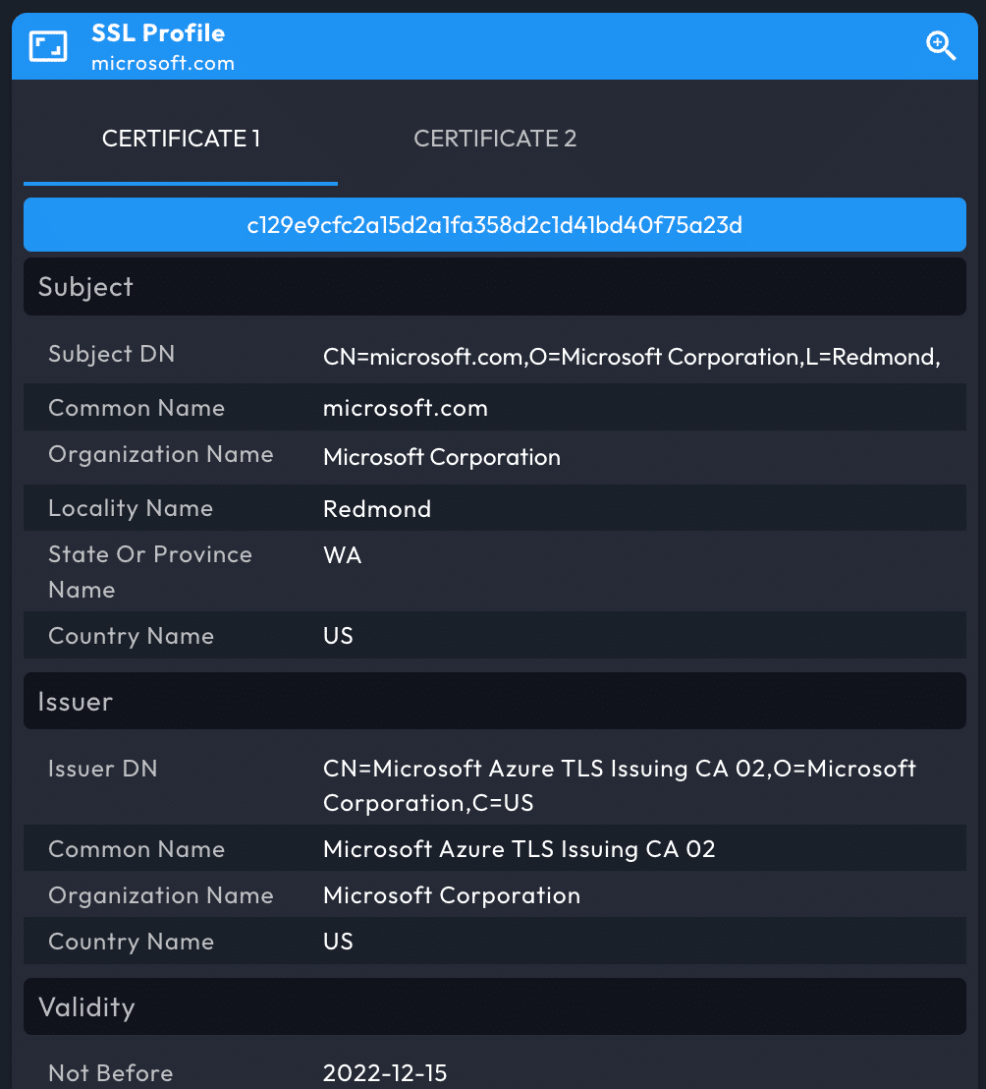The image size is (986, 1089).
Task: Switch to the CERTIFICATE 1 tab
Action: coord(181,139)
